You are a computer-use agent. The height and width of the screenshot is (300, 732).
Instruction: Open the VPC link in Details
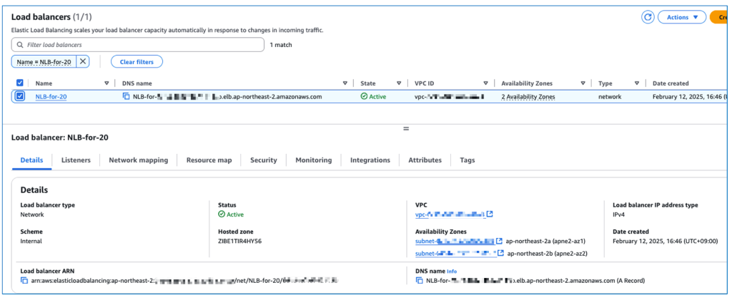450,214
